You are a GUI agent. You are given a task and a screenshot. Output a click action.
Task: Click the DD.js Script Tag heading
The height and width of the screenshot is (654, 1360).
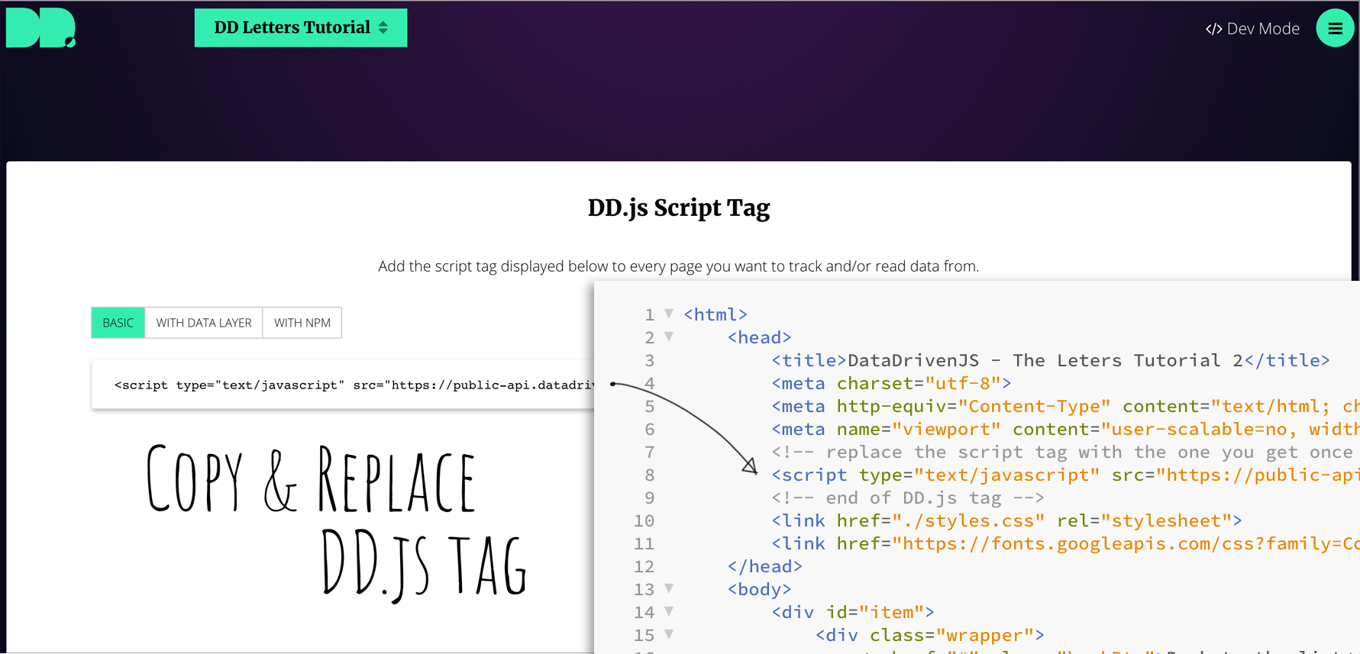pos(679,208)
